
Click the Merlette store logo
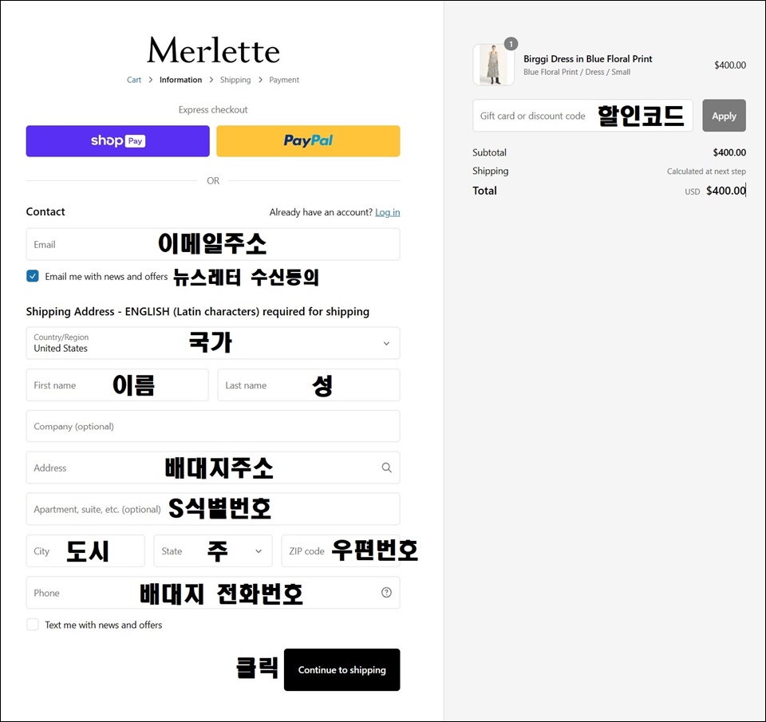click(x=214, y=50)
